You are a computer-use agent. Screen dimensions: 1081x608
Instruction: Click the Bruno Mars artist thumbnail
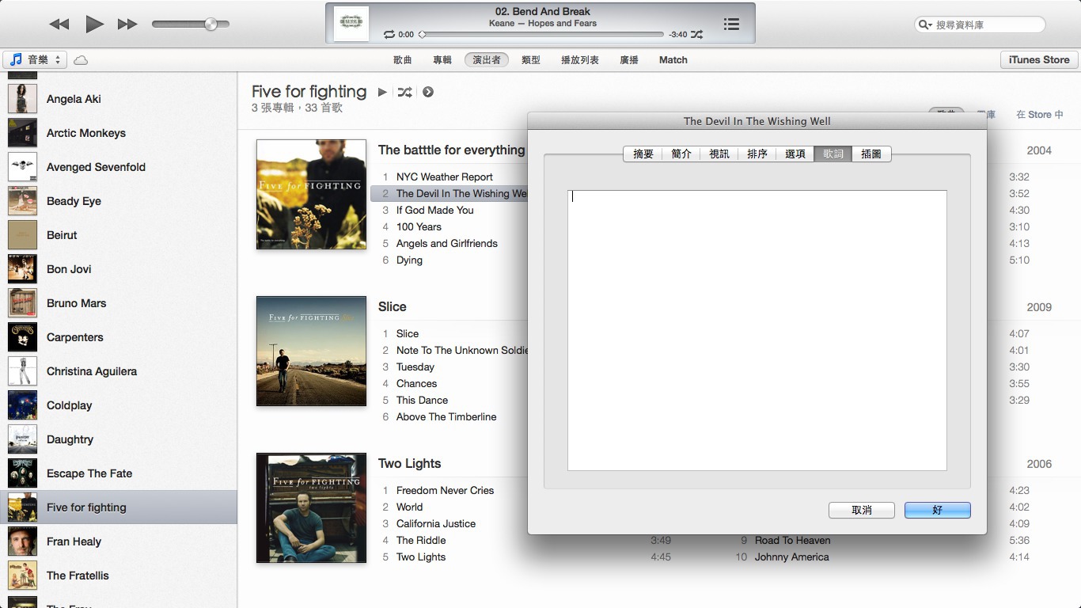tap(22, 303)
